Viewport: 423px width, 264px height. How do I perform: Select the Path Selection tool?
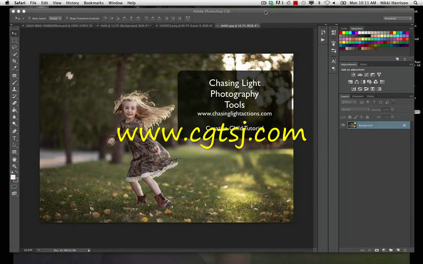coord(14,145)
